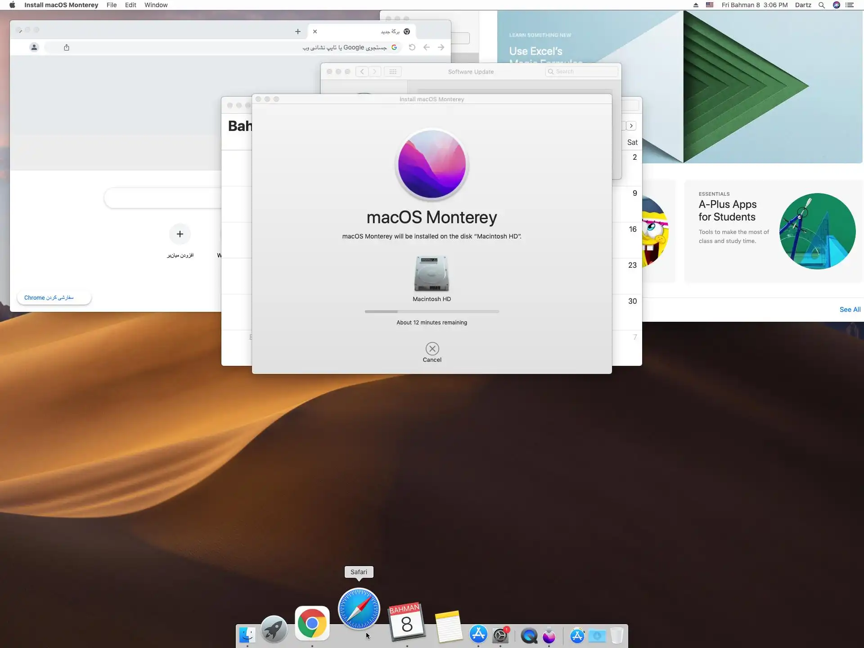
Task: Open the Window menu
Action: (156, 5)
